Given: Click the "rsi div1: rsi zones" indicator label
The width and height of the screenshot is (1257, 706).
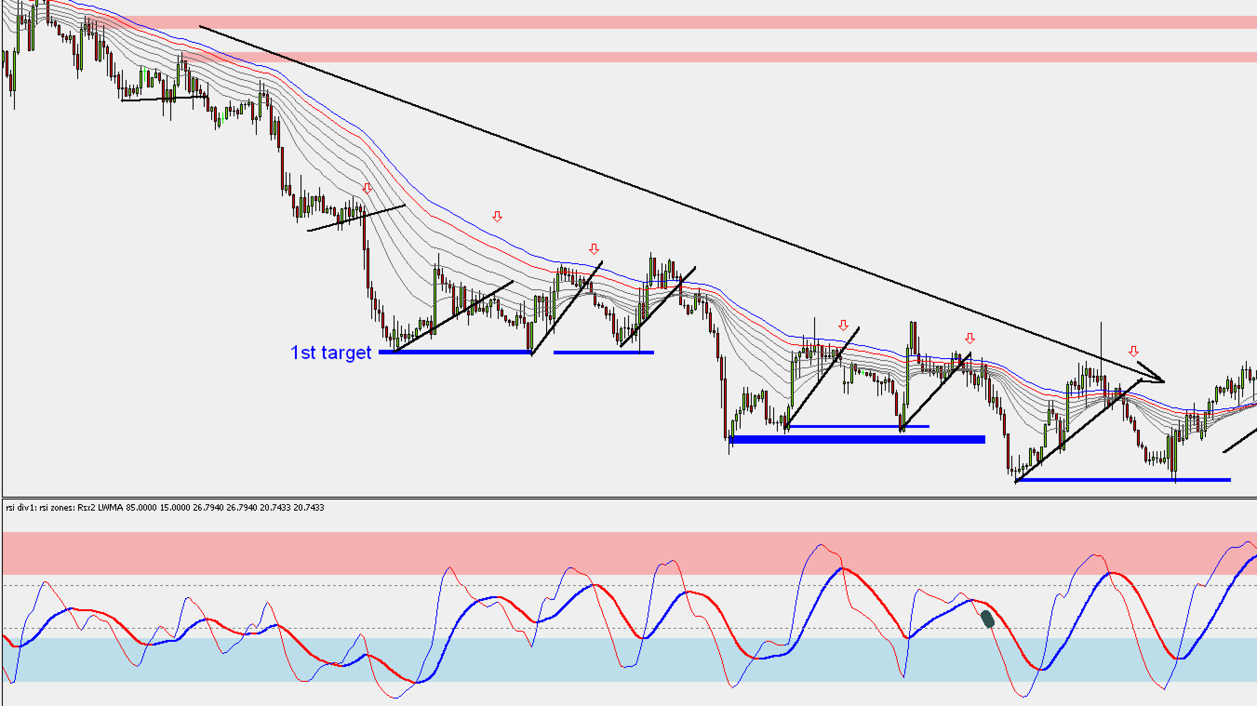Looking at the screenshot, I should pos(166,507).
